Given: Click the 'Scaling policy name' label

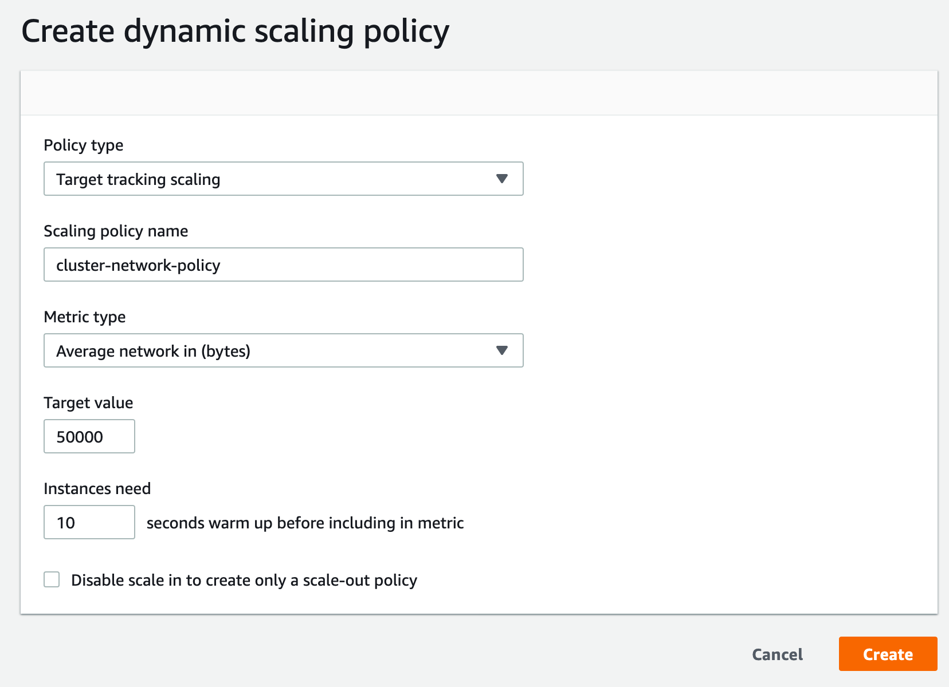Looking at the screenshot, I should click(116, 231).
